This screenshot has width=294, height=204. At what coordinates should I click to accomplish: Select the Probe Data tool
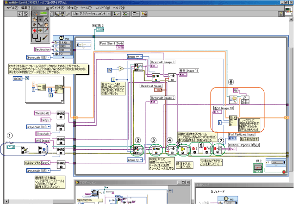point(40,30)
